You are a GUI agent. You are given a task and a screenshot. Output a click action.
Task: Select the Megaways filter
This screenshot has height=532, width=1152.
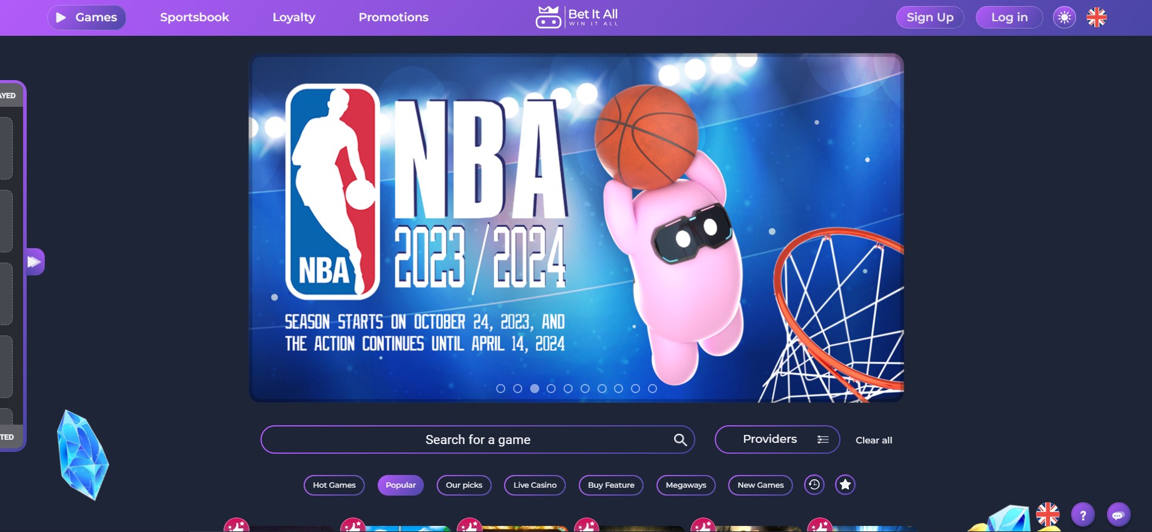click(x=686, y=485)
